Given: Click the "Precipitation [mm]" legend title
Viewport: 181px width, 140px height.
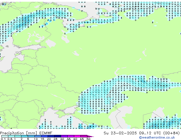Looking at the screenshot, I should [x=18, y=133].
